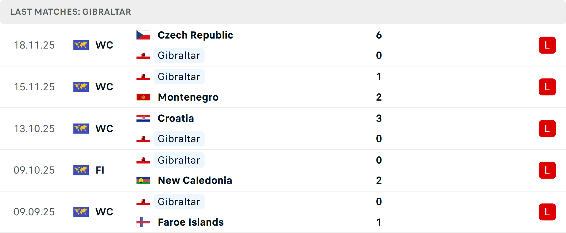Screen dimensions: 566x233
Task: Click the 13.10.25 match date
Action: 34,129
